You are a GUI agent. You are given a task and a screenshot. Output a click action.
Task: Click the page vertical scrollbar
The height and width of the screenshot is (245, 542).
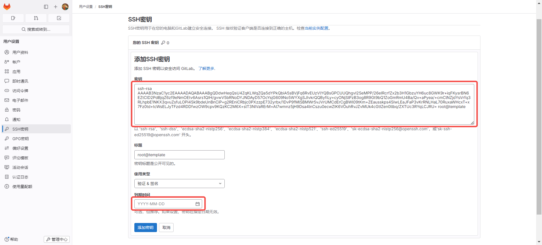click(539, 113)
